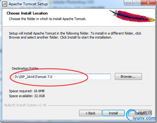Click the Destination Folder group label
The height and width of the screenshot is (123, 157).
[25, 68]
